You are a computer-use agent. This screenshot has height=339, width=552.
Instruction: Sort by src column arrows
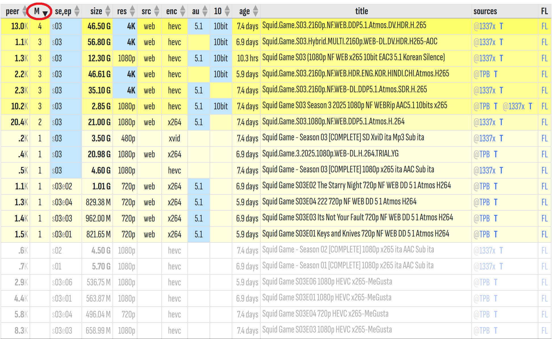pyautogui.click(x=157, y=11)
